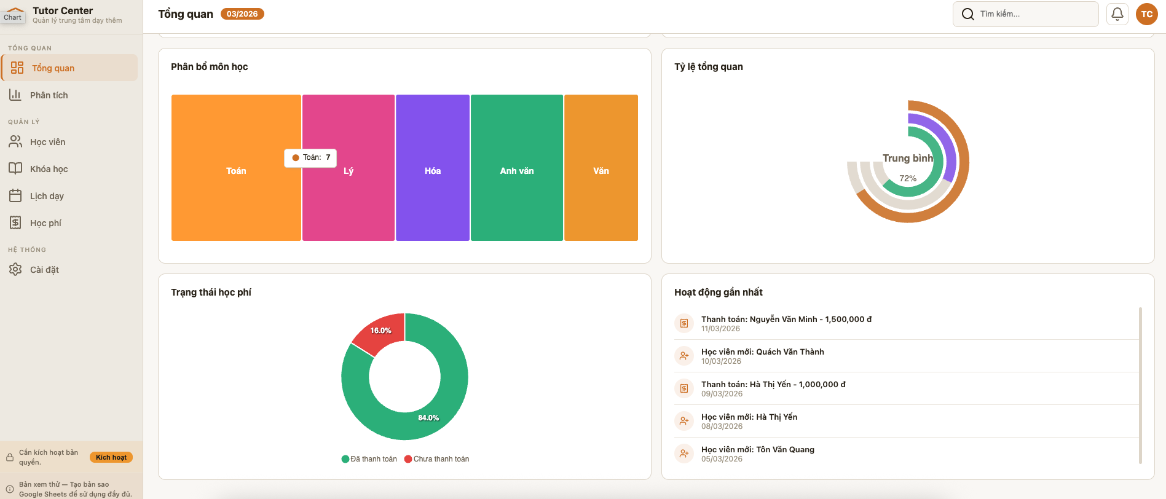Open Cài đặt settings
Screen dimensions: 1166x499
[x=44, y=270]
